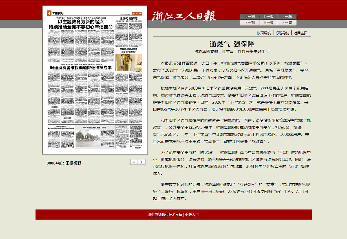
Task: Open previous article 上一篇
Action: (x=287, y=17)
